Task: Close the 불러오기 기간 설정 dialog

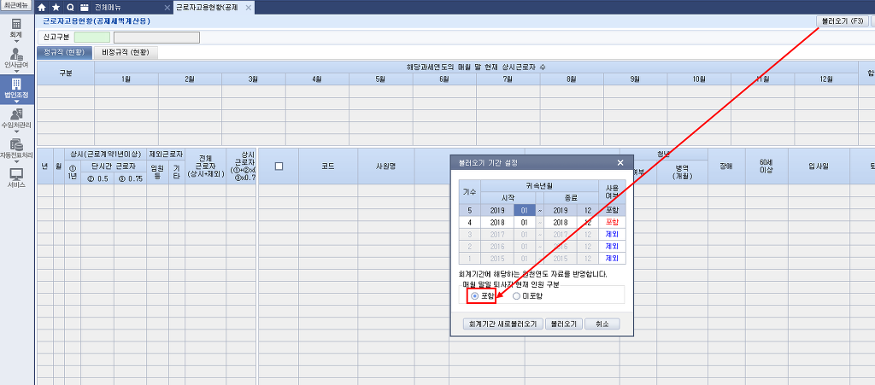Action: coord(620,163)
